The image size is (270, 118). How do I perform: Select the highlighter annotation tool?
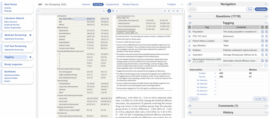[x=109, y=11]
